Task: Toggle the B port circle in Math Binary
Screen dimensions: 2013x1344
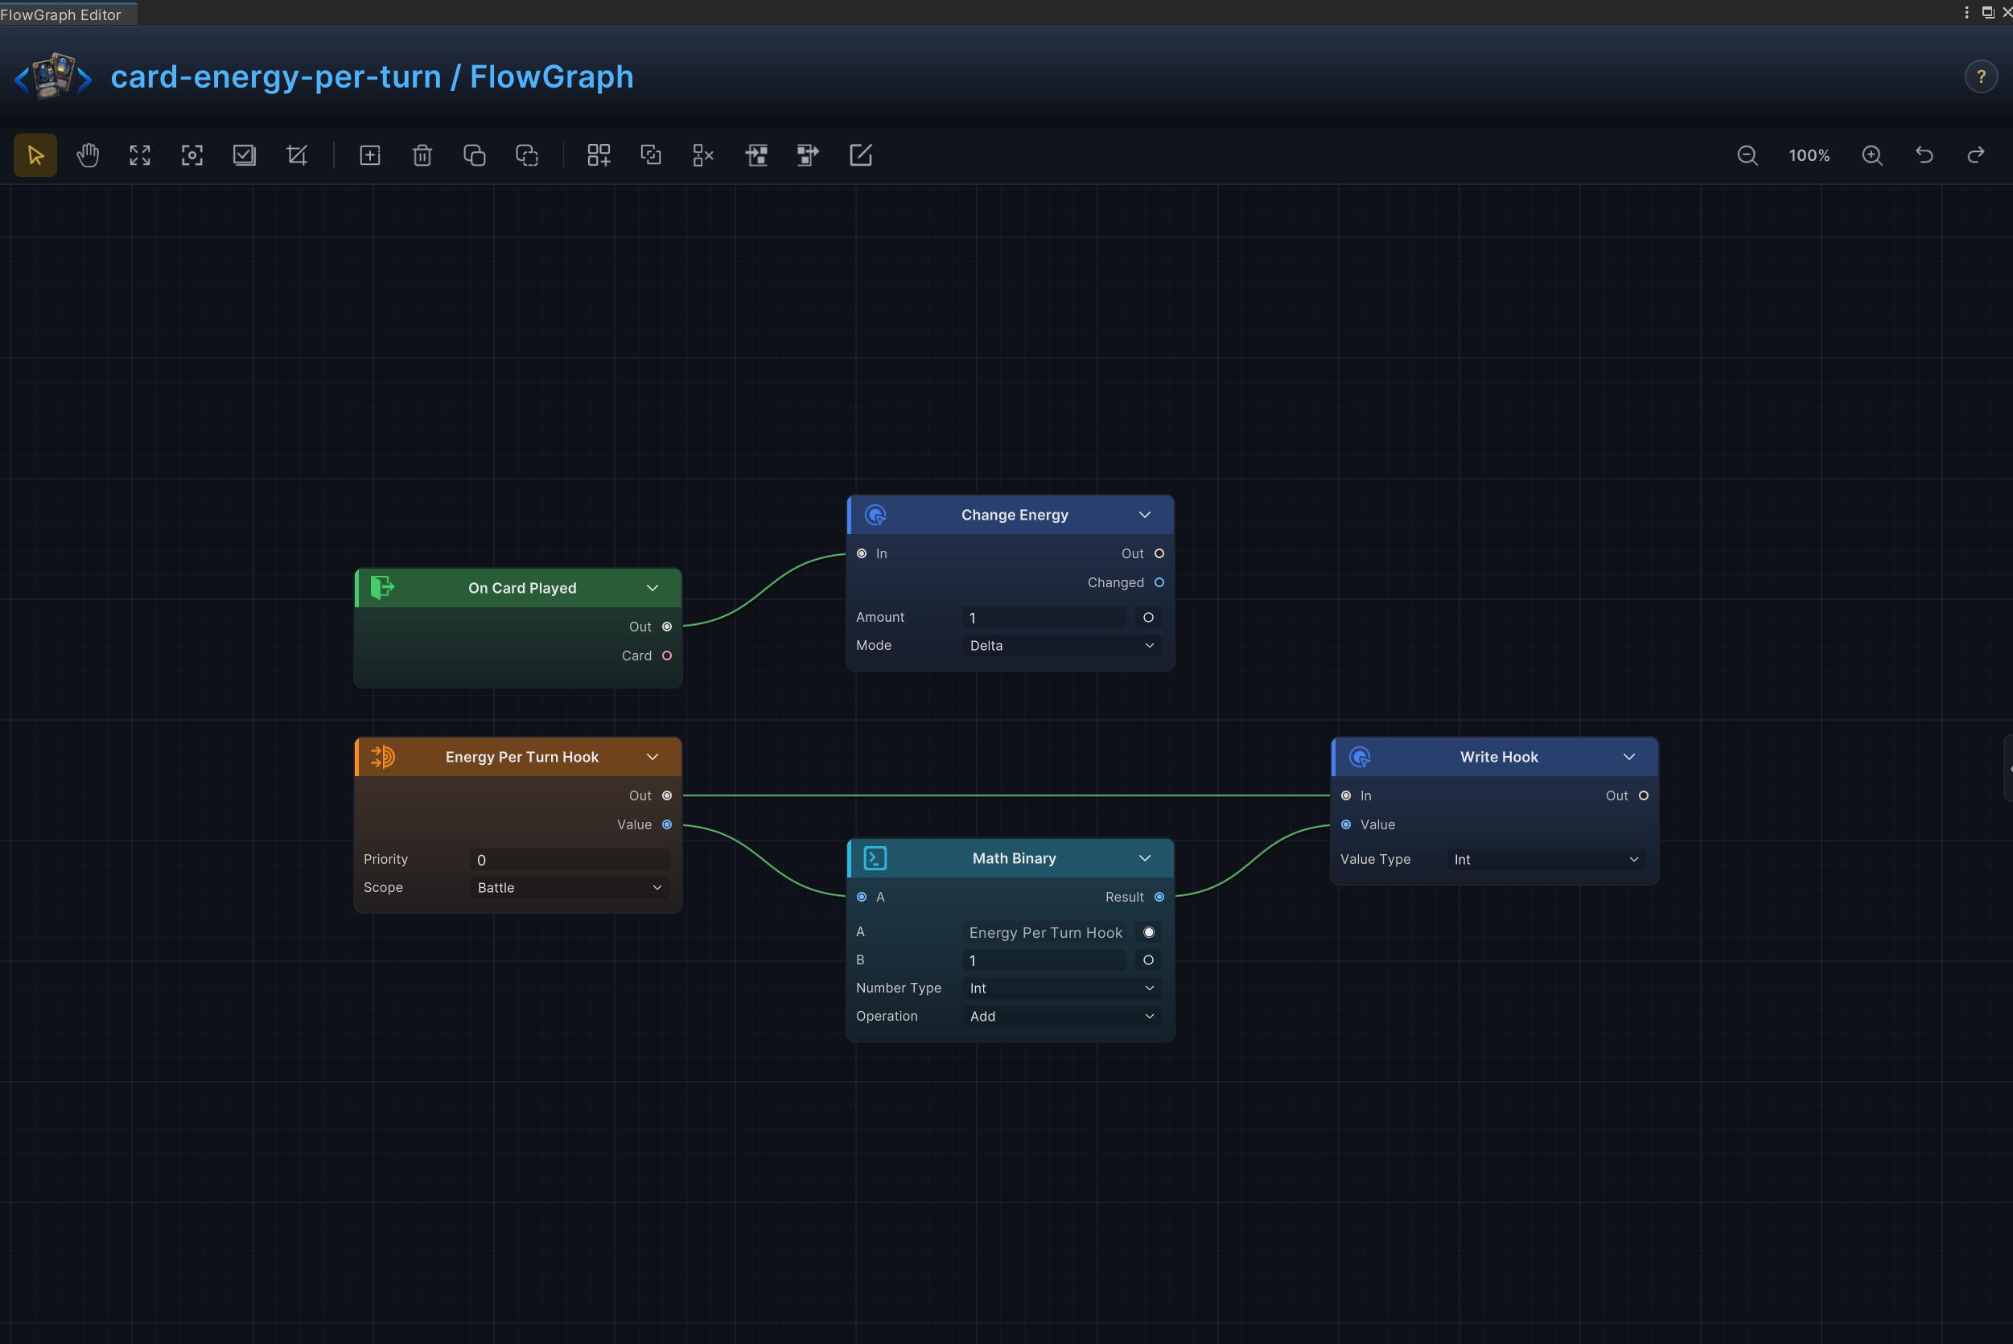Action: point(1148,960)
